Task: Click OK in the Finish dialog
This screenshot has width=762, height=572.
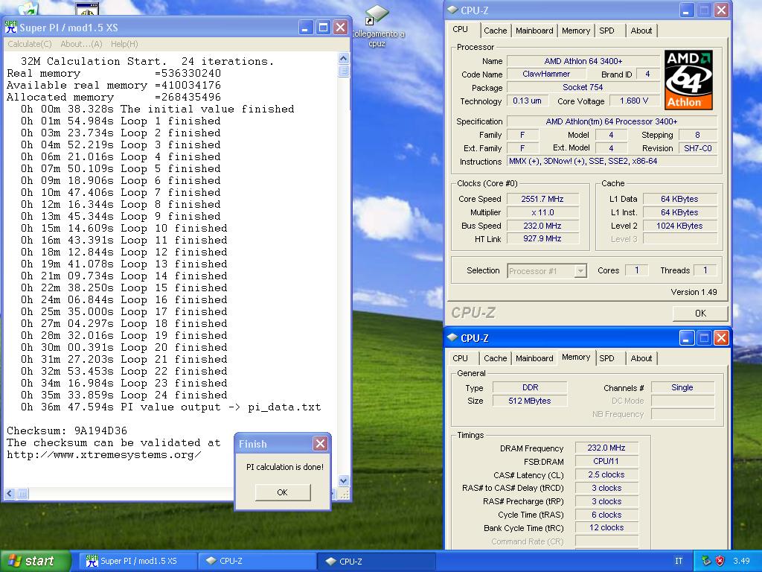Action: click(x=282, y=492)
